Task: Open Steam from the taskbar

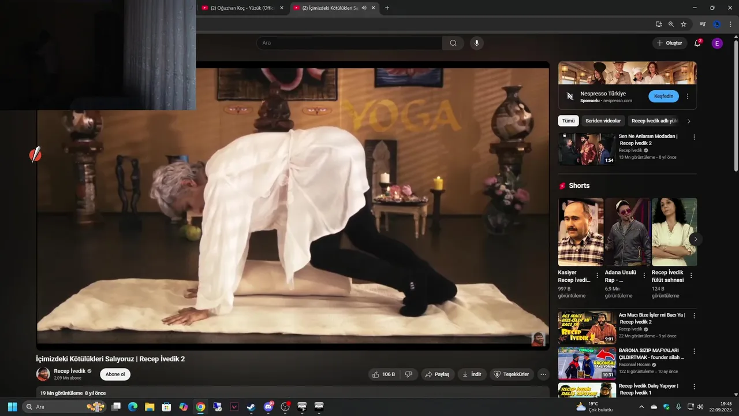Action: pyautogui.click(x=251, y=407)
